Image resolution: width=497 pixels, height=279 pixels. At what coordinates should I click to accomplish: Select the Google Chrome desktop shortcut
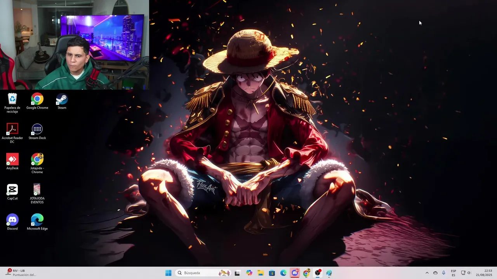coord(37,102)
